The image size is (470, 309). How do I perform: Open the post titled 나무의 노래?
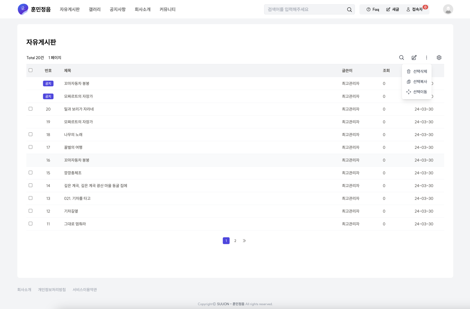coord(73,135)
